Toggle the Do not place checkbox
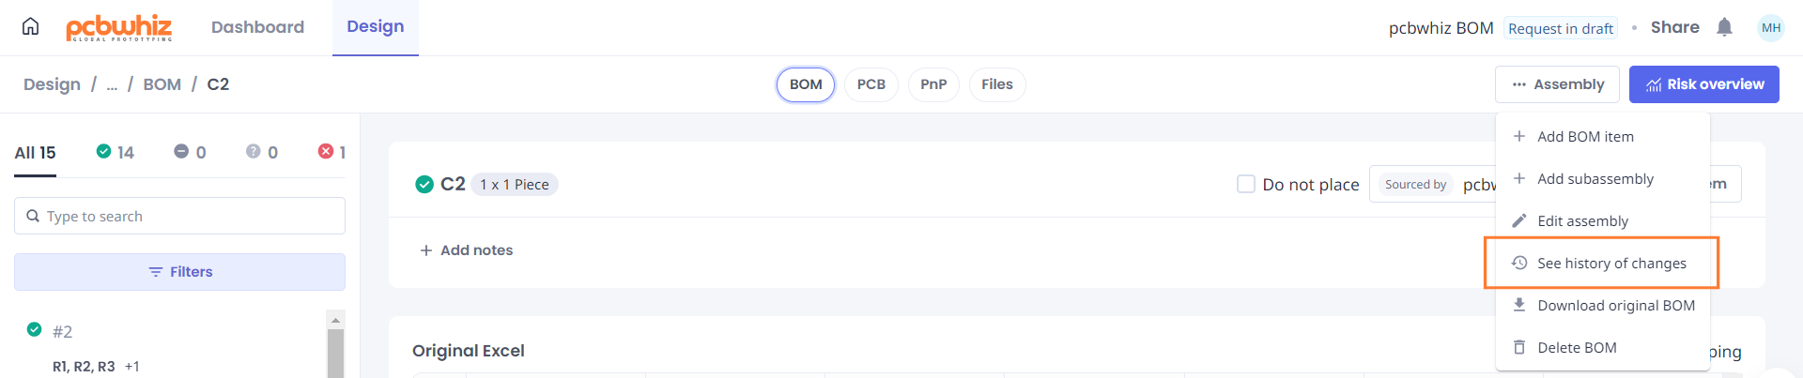 [x=1246, y=184]
